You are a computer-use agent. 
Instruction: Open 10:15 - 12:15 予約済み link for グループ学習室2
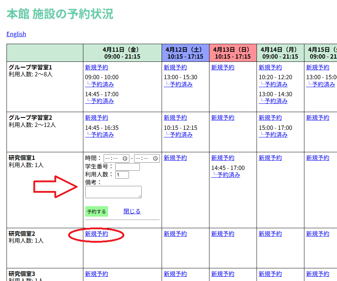pos(178,135)
